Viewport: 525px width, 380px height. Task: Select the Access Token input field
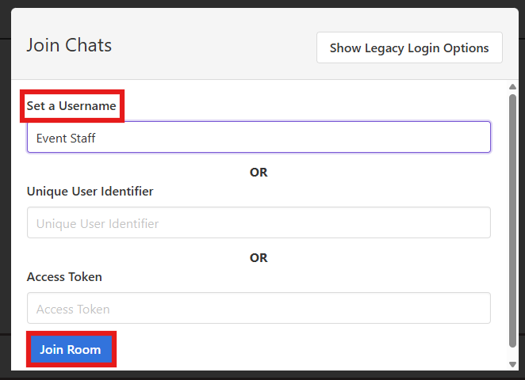[x=259, y=309]
